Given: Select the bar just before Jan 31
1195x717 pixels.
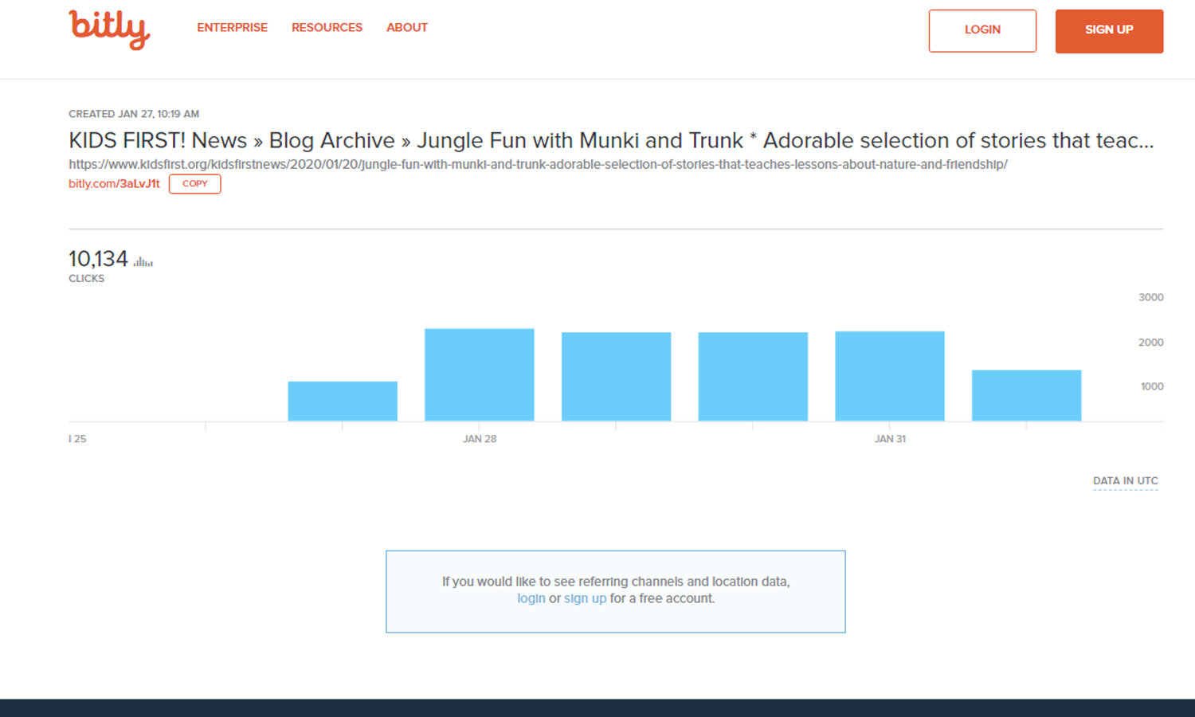Looking at the screenshot, I should tap(753, 377).
